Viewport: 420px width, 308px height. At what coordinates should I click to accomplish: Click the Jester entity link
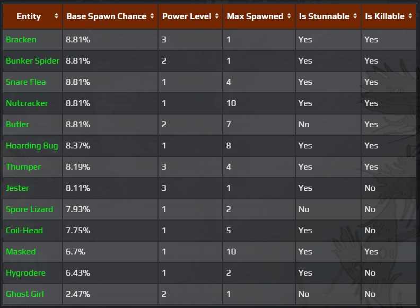pos(17,188)
